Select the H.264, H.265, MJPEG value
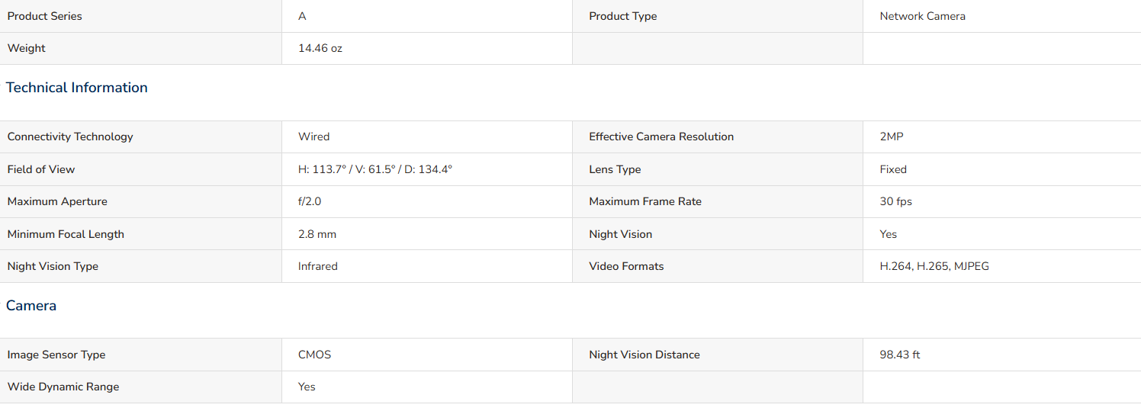1141x411 pixels. tap(934, 266)
